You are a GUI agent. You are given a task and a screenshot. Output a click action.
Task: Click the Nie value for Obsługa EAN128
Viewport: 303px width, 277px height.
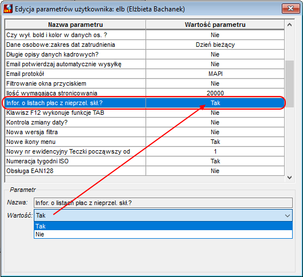[215, 171]
